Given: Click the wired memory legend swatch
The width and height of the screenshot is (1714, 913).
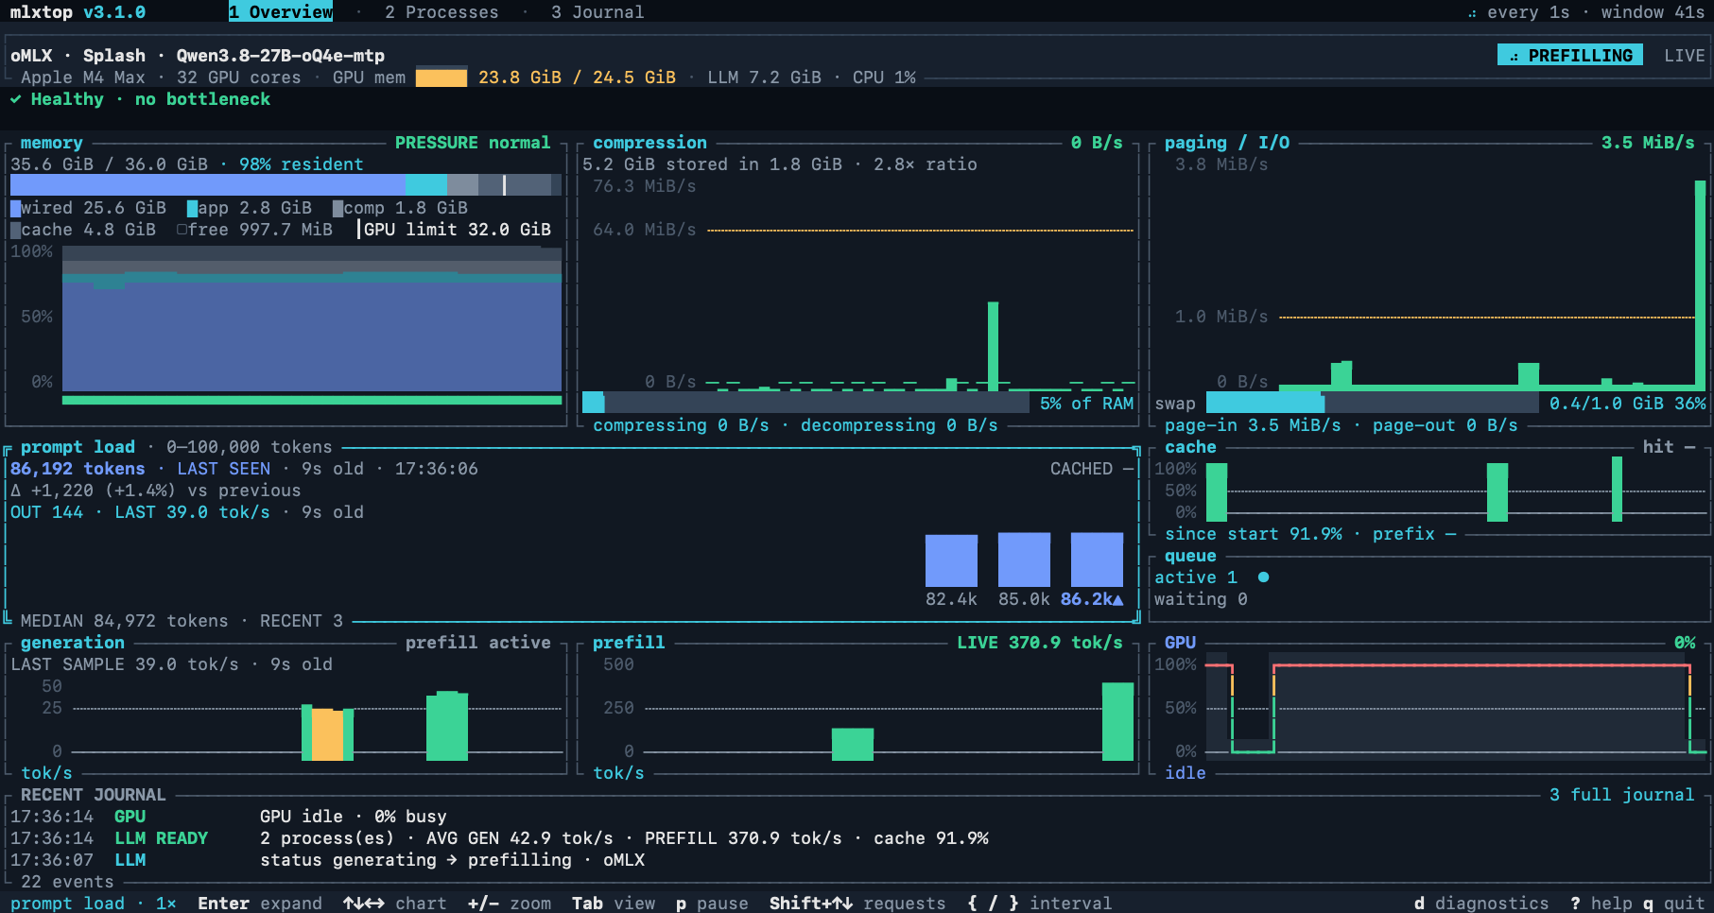Looking at the screenshot, I should 15,208.
